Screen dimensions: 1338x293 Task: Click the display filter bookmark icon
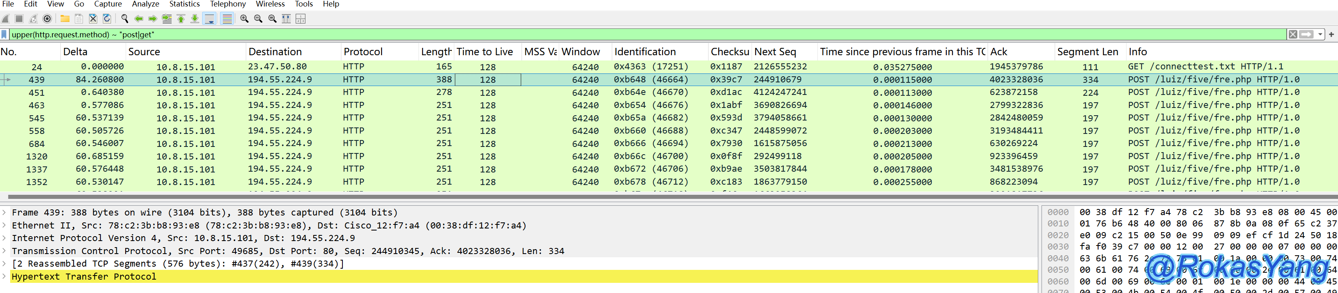click(x=4, y=35)
